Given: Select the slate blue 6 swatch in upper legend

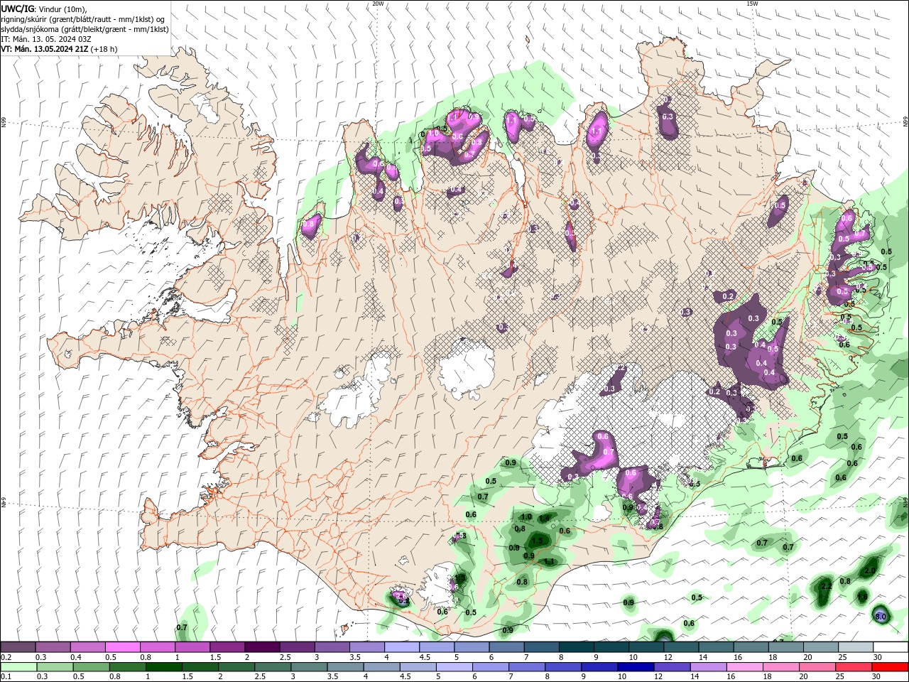Looking at the screenshot, I should coord(506,647).
